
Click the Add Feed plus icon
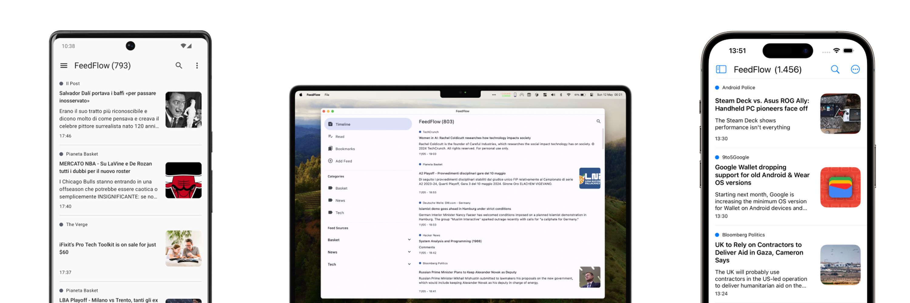(x=330, y=161)
